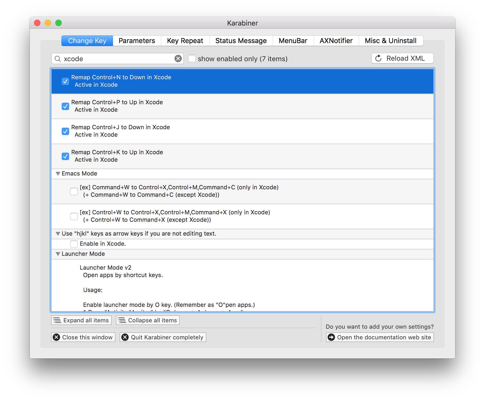Open the MenuBar tab
Image resolution: width=485 pixels, height=401 pixels.
tap(293, 41)
